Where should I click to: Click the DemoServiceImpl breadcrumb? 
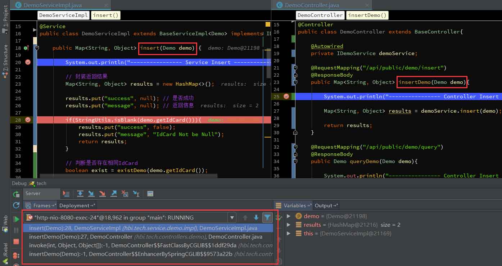63,15
